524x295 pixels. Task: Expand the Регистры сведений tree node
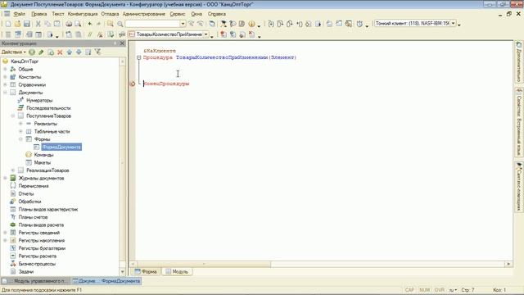click(x=6, y=233)
